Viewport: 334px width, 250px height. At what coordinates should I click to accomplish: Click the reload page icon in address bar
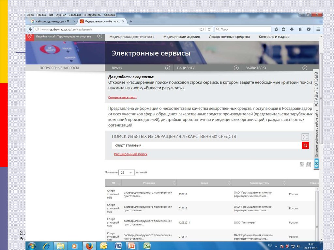point(209,29)
